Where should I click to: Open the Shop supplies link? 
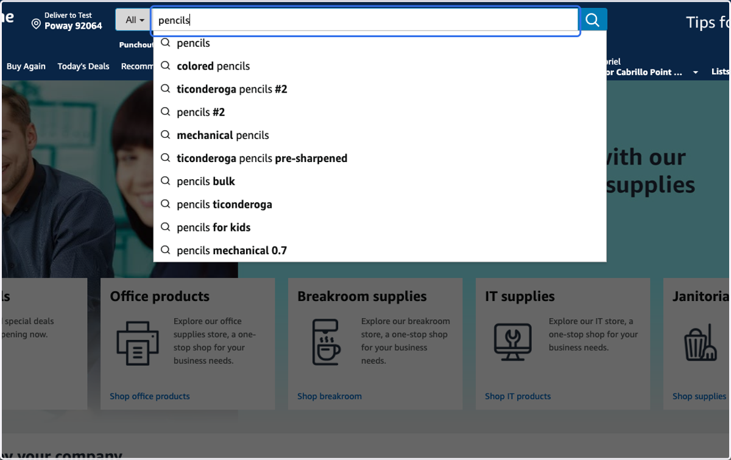(x=699, y=396)
